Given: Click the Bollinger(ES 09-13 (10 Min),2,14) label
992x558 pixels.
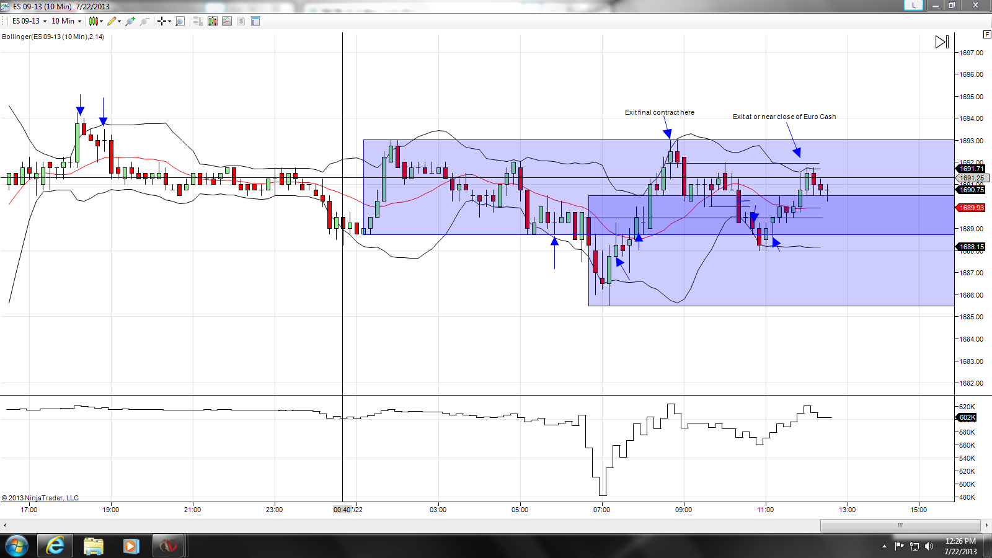Looking at the screenshot, I should click(x=53, y=37).
